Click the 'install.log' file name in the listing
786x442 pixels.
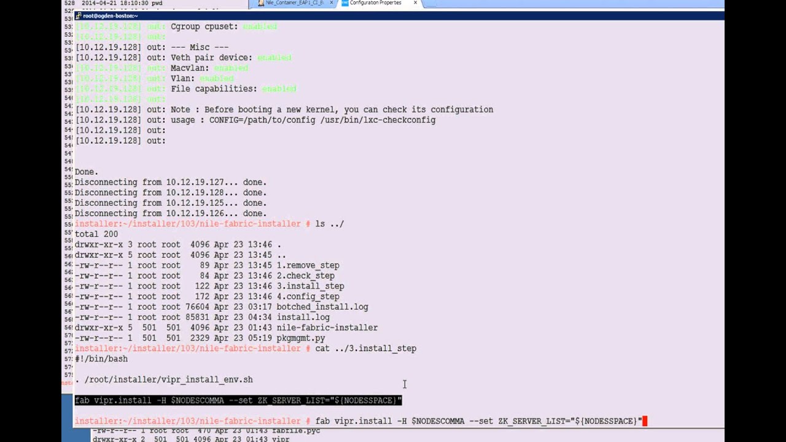click(303, 317)
